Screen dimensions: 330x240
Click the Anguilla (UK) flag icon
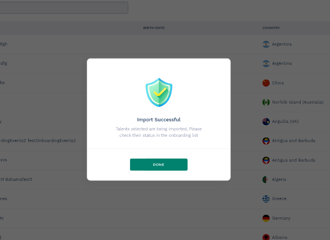[266, 121]
